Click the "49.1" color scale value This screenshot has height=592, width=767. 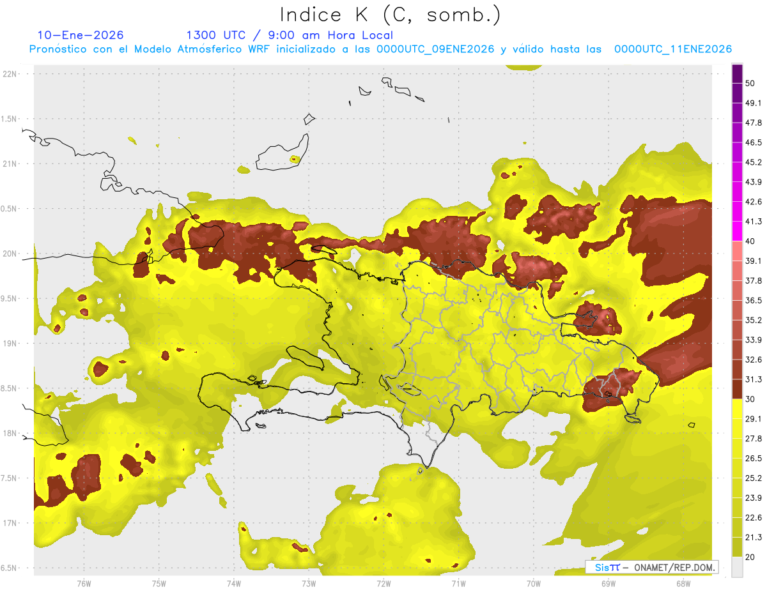754,103
